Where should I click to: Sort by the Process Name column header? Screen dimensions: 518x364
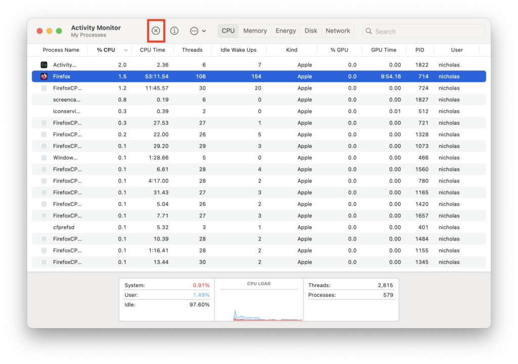pos(61,50)
